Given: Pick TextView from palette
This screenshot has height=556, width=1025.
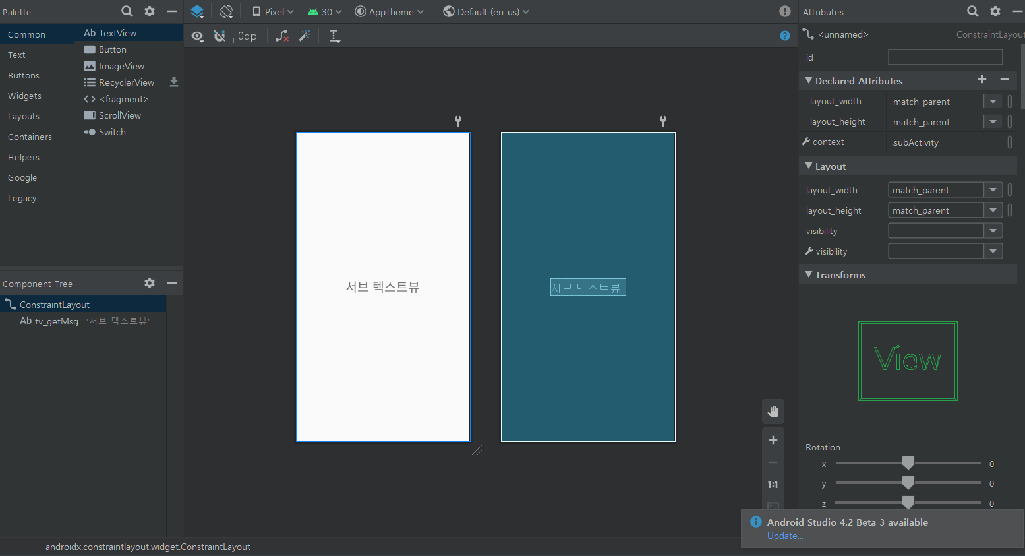Looking at the screenshot, I should click(129, 33).
